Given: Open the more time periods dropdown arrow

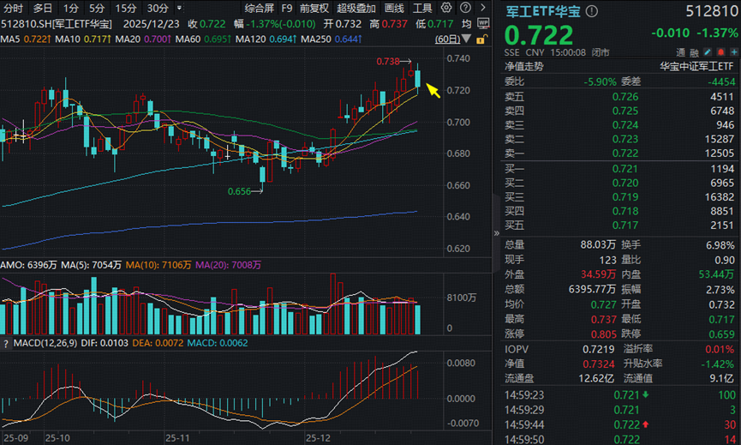Looking at the screenshot, I should pyautogui.click(x=180, y=8).
